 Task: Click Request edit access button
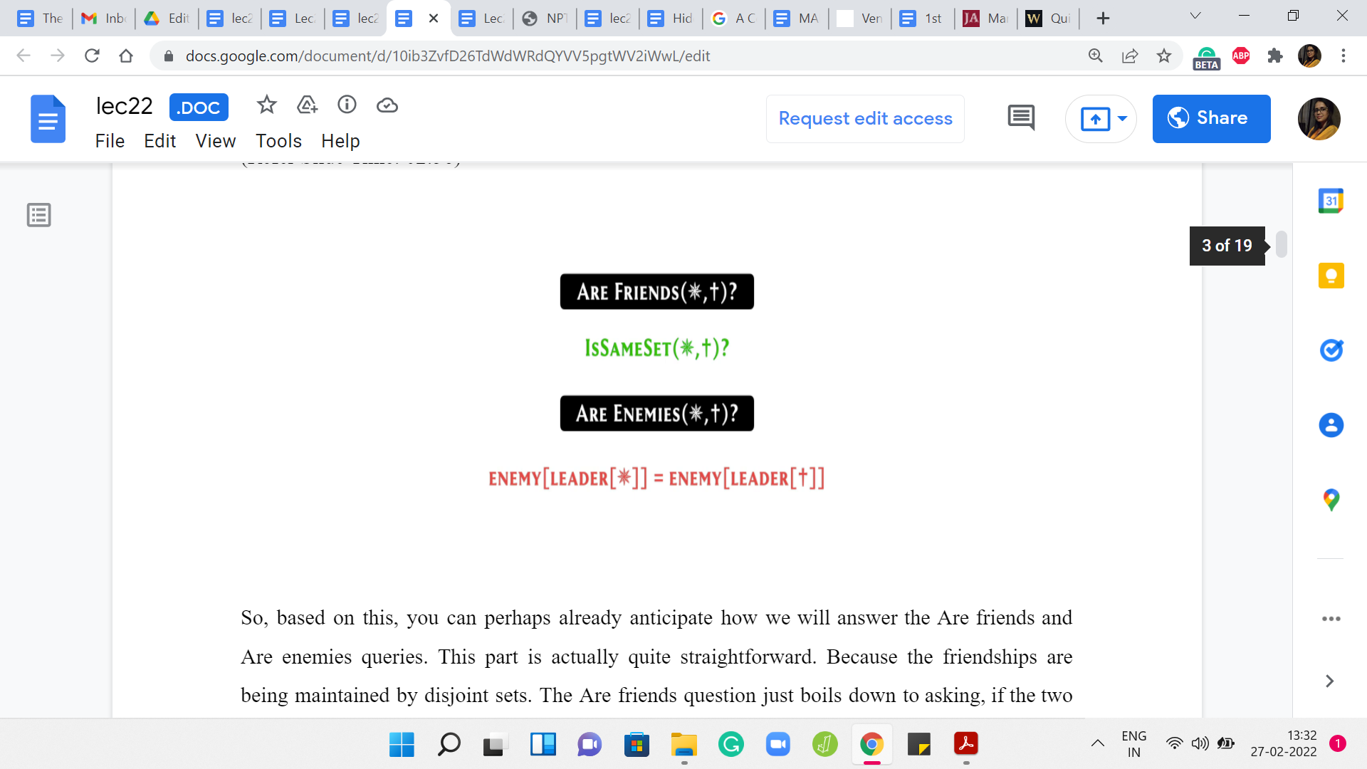(865, 118)
